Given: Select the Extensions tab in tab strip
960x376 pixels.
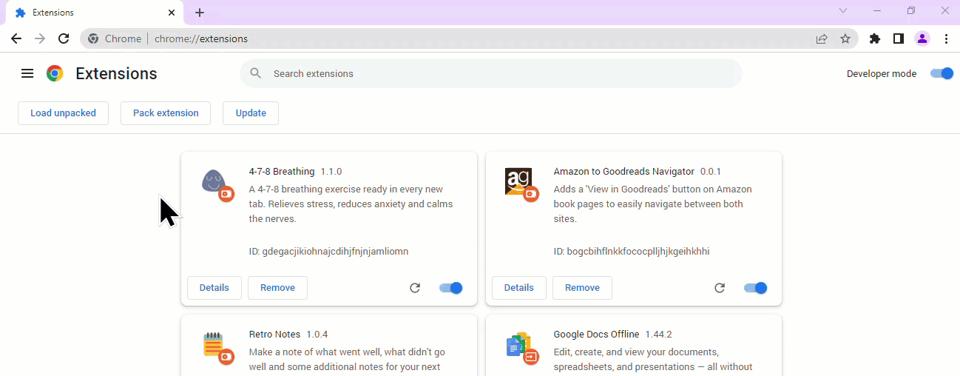Looking at the screenshot, I should (x=95, y=13).
